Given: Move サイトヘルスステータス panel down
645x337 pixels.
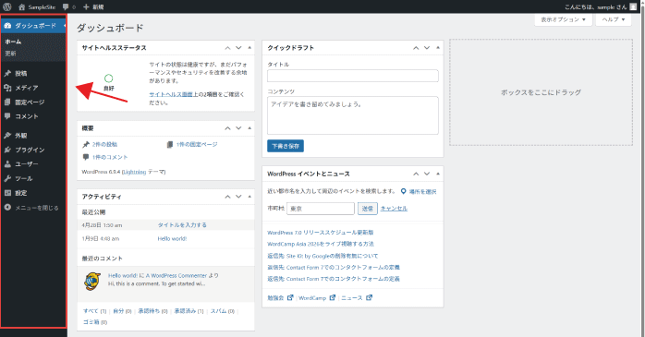Looking at the screenshot, I should pos(238,48).
